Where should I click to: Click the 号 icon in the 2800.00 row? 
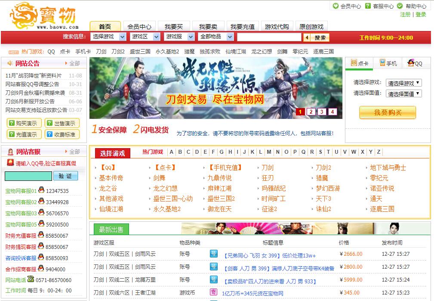click(x=214, y=267)
